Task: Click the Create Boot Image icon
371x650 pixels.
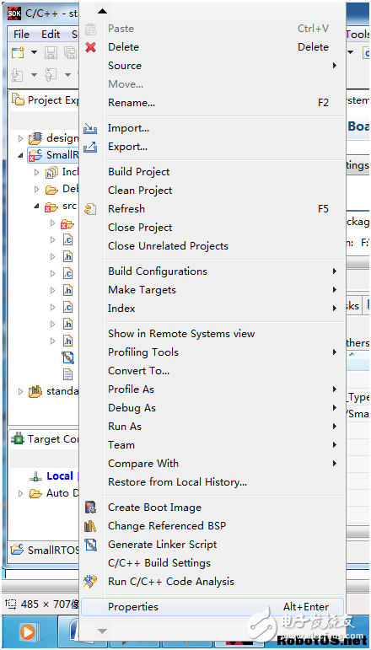Action: (x=90, y=508)
